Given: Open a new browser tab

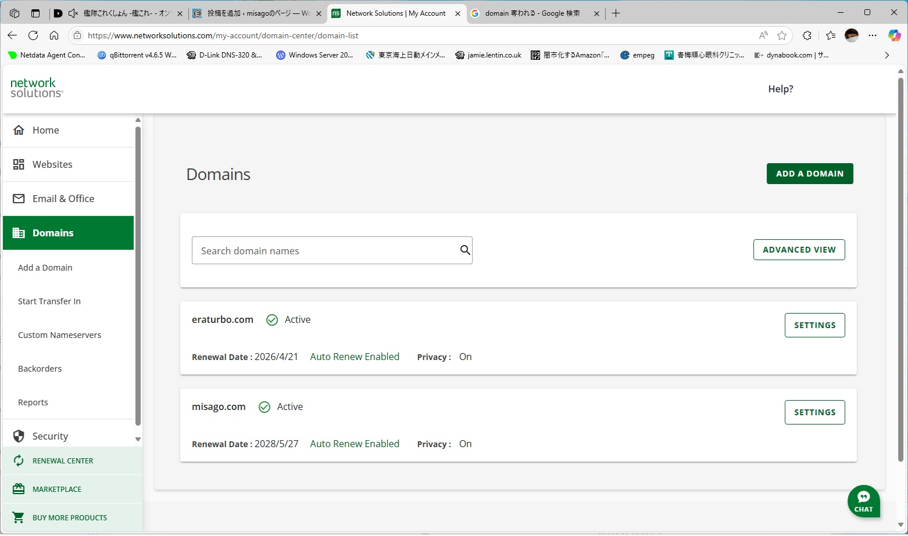Looking at the screenshot, I should [616, 13].
